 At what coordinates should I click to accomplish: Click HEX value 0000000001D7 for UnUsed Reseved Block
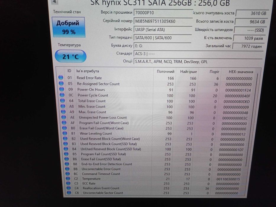(231, 150)
